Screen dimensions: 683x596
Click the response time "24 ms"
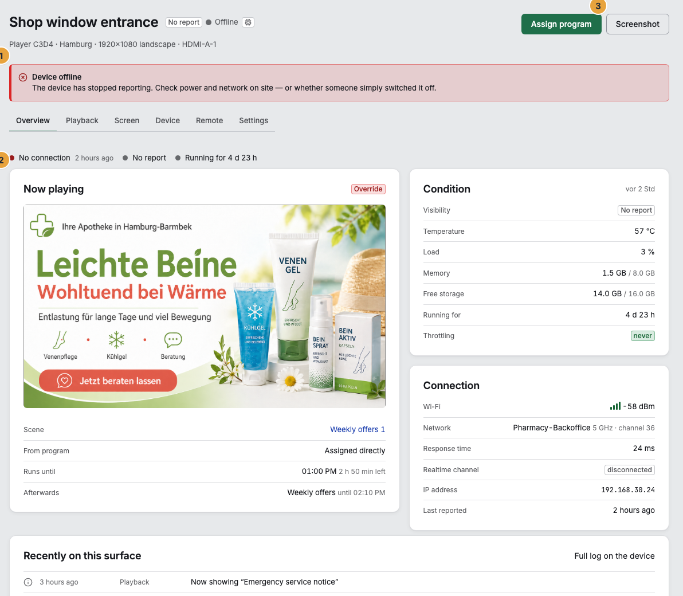(x=644, y=448)
